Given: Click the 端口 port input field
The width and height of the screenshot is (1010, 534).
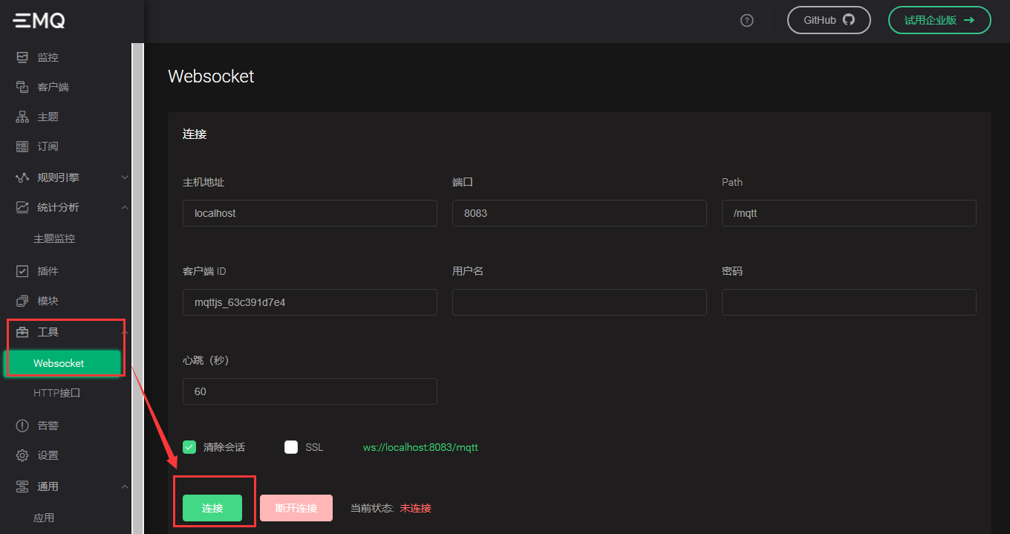Looking at the screenshot, I should pyautogui.click(x=579, y=213).
